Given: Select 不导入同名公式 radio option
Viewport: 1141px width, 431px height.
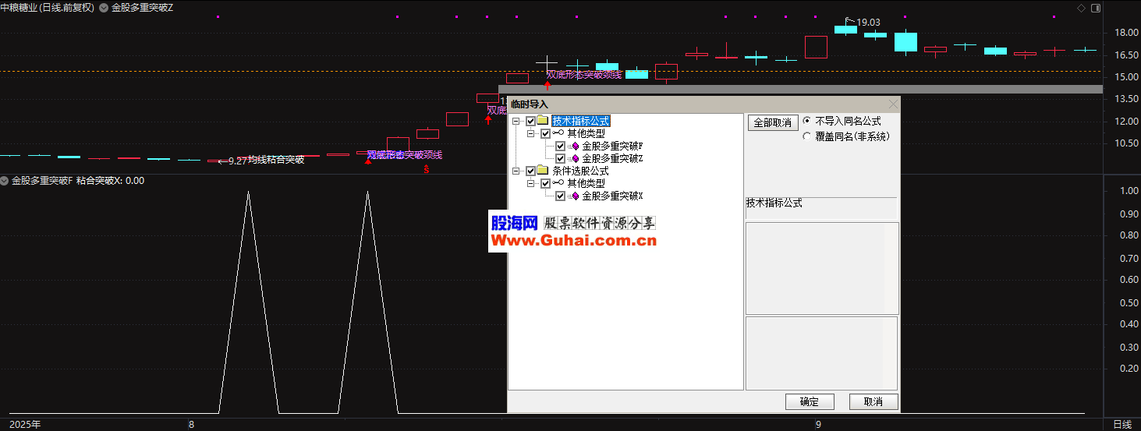Looking at the screenshot, I should tap(806, 121).
